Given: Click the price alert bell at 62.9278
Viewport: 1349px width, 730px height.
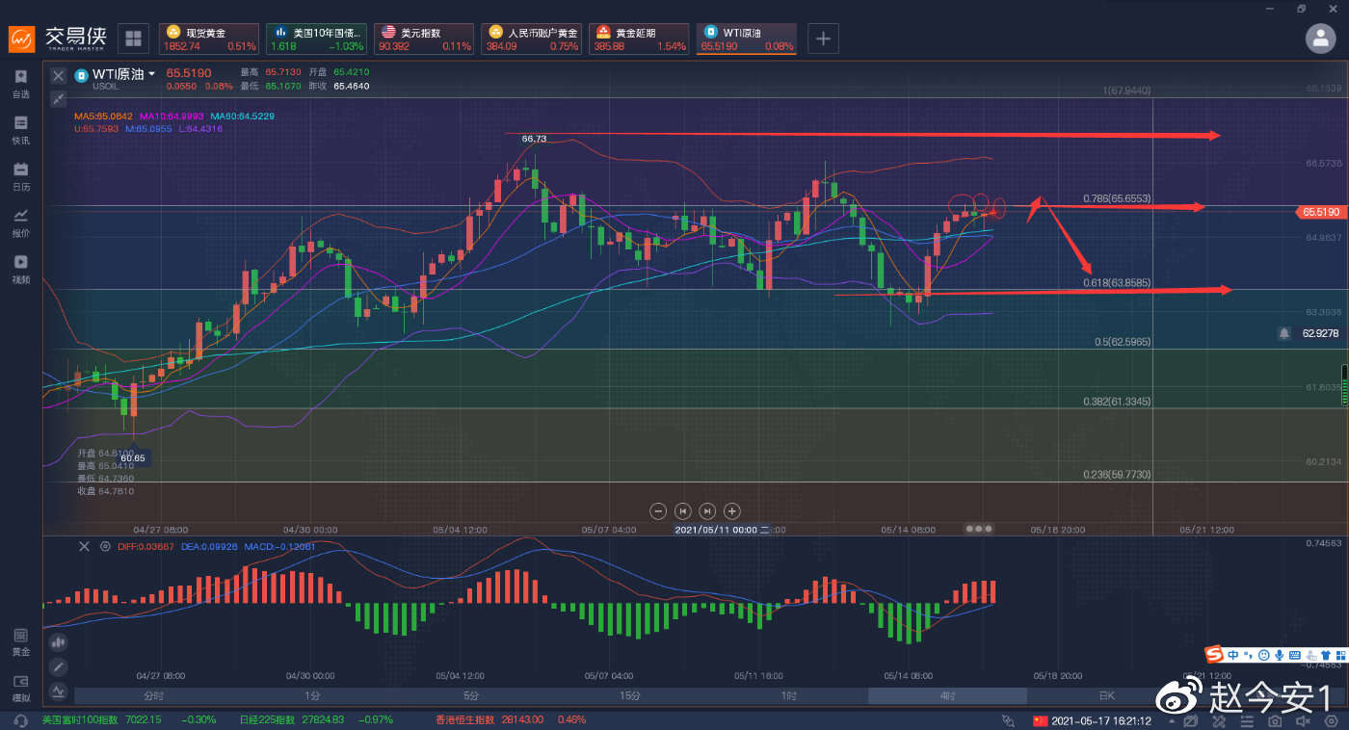Looking at the screenshot, I should click(1284, 333).
